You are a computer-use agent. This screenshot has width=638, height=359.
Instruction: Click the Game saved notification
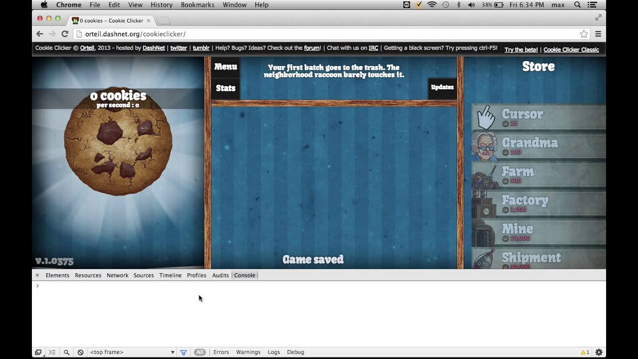(x=313, y=259)
